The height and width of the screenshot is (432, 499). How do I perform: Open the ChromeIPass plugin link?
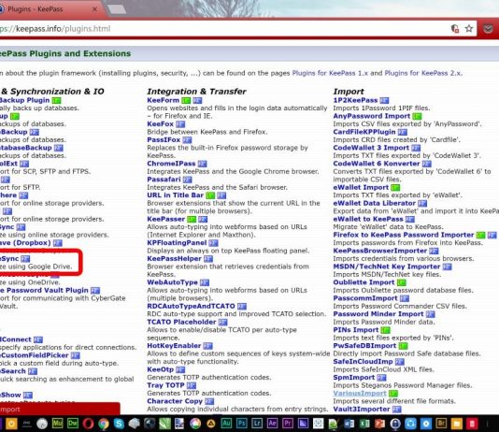coord(171,164)
